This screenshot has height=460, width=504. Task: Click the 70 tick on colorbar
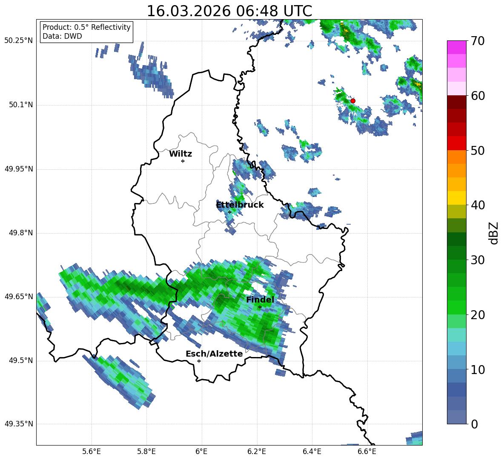[478, 41]
